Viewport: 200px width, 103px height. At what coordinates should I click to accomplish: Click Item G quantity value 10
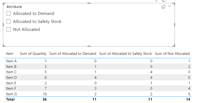45,94
